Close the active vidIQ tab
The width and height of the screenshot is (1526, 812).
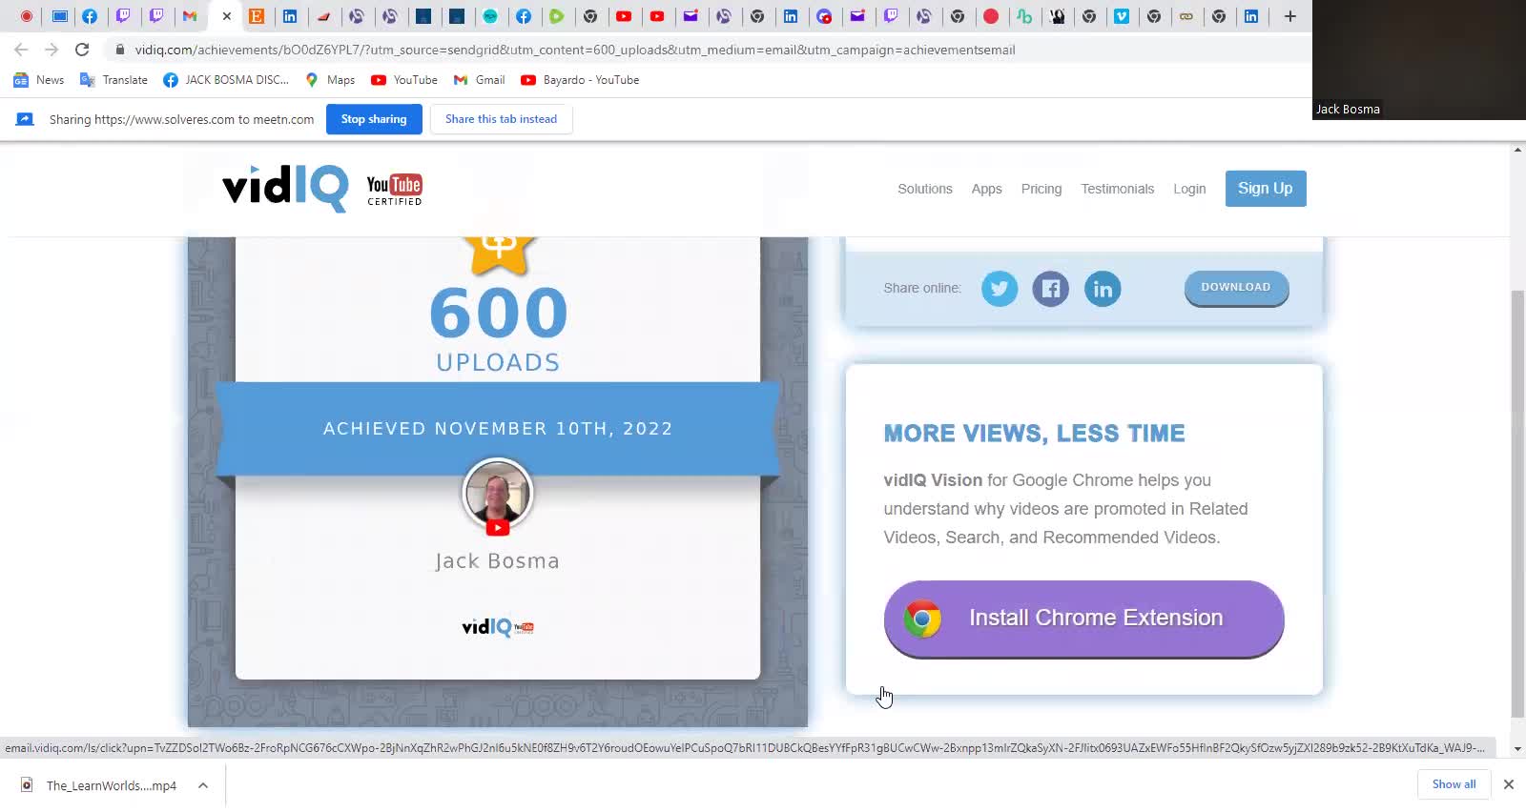tap(227, 16)
